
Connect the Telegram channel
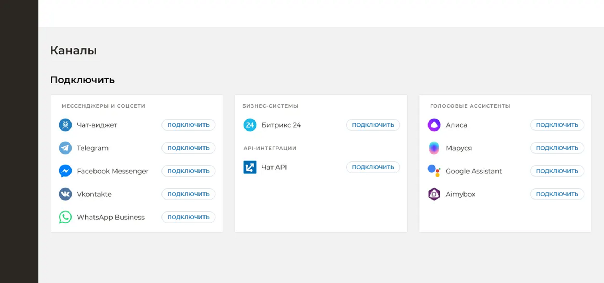point(188,148)
